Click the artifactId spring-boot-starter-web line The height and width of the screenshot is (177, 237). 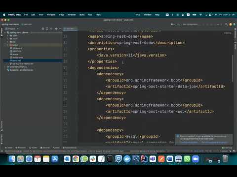coord(159,112)
